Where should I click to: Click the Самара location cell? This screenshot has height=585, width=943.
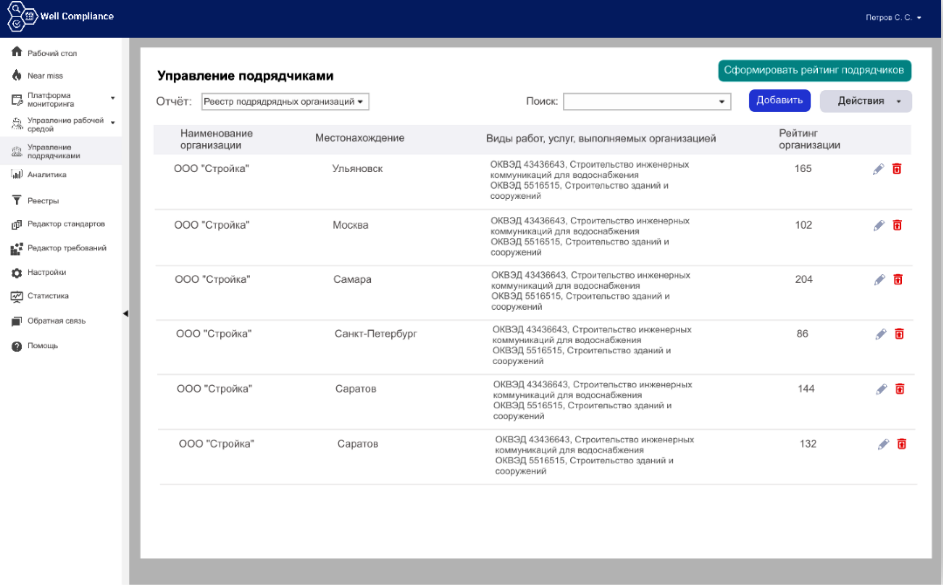(352, 279)
